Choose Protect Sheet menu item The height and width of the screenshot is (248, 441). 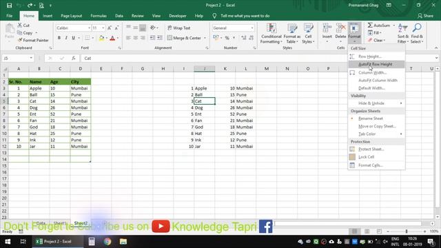pos(377,149)
